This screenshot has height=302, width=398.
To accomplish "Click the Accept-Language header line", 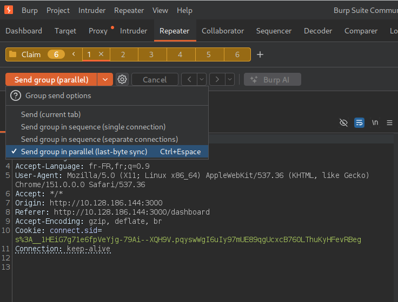I will tap(83, 166).
